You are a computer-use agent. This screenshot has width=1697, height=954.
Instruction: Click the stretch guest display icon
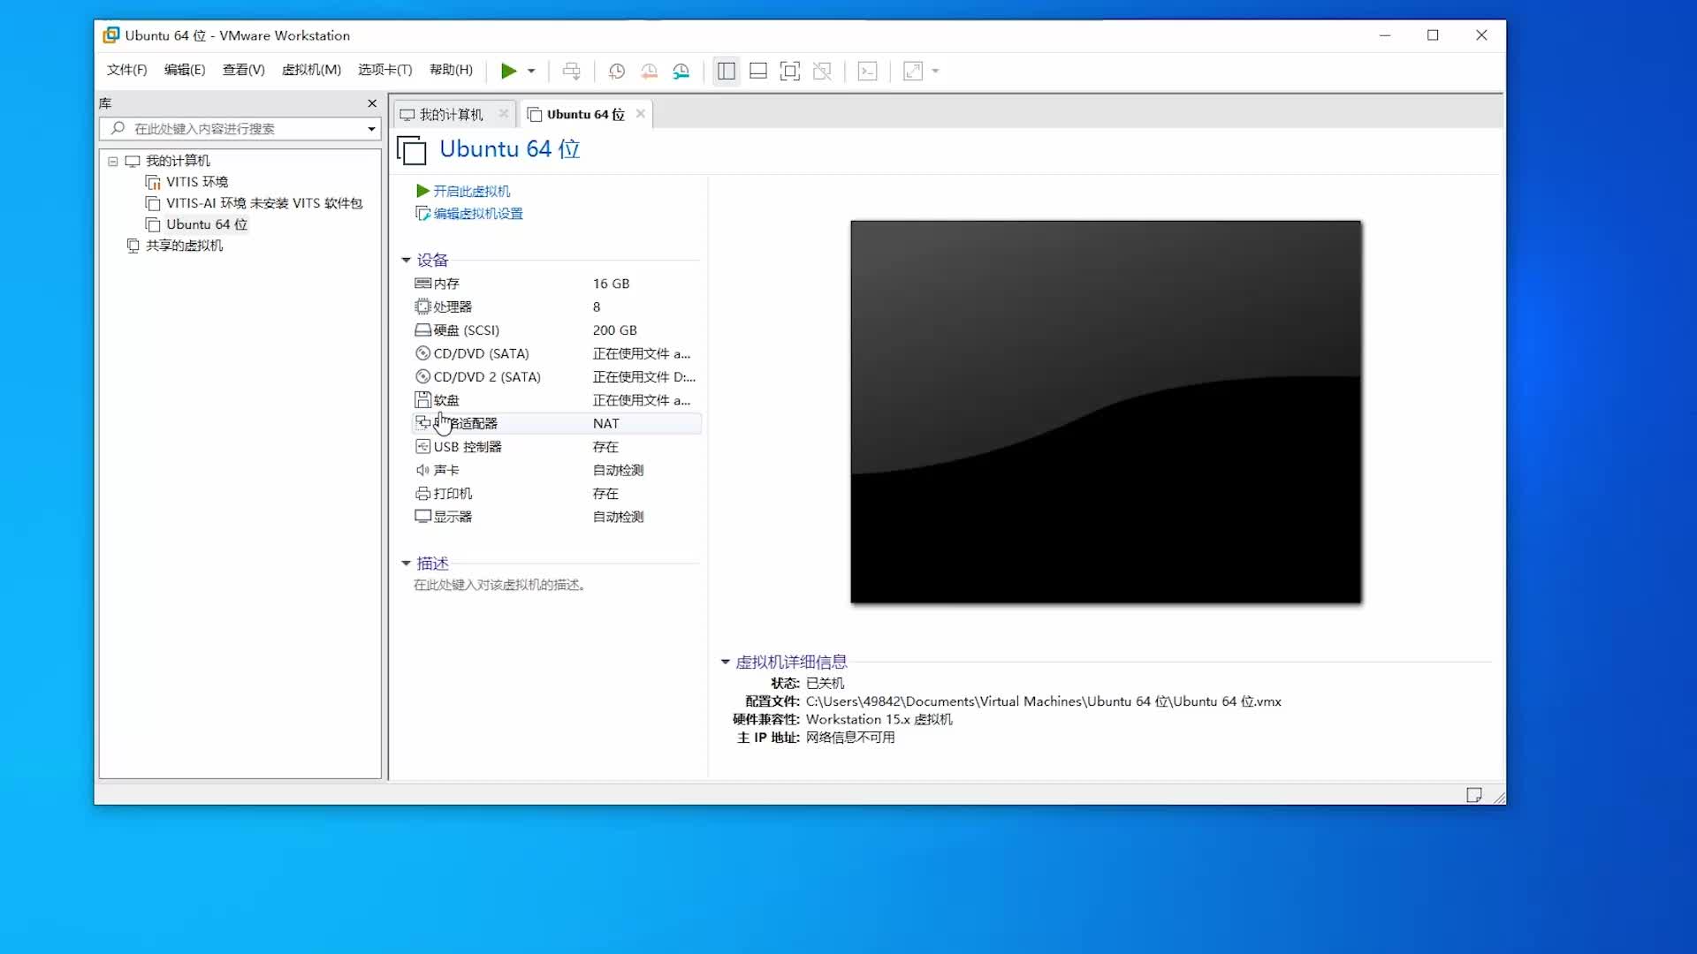point(913,71)
